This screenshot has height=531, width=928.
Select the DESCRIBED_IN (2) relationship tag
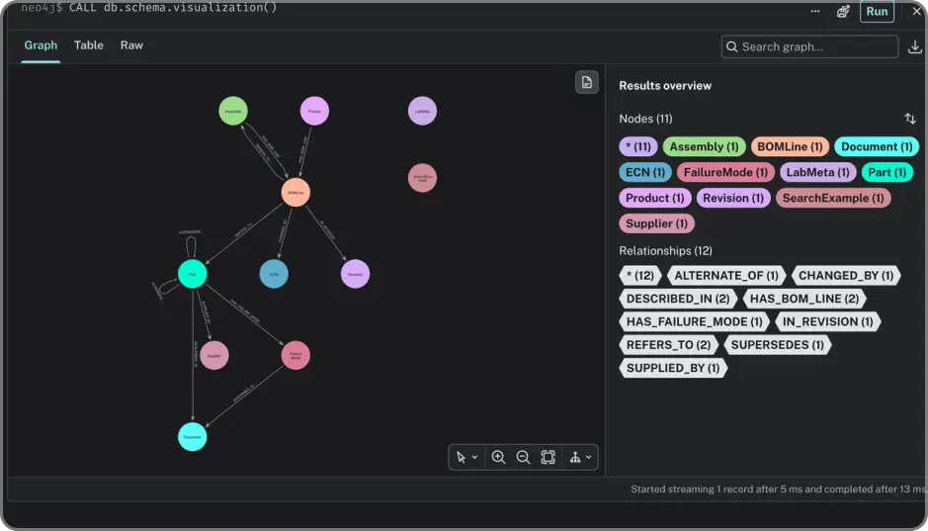[x=678, y=299]
